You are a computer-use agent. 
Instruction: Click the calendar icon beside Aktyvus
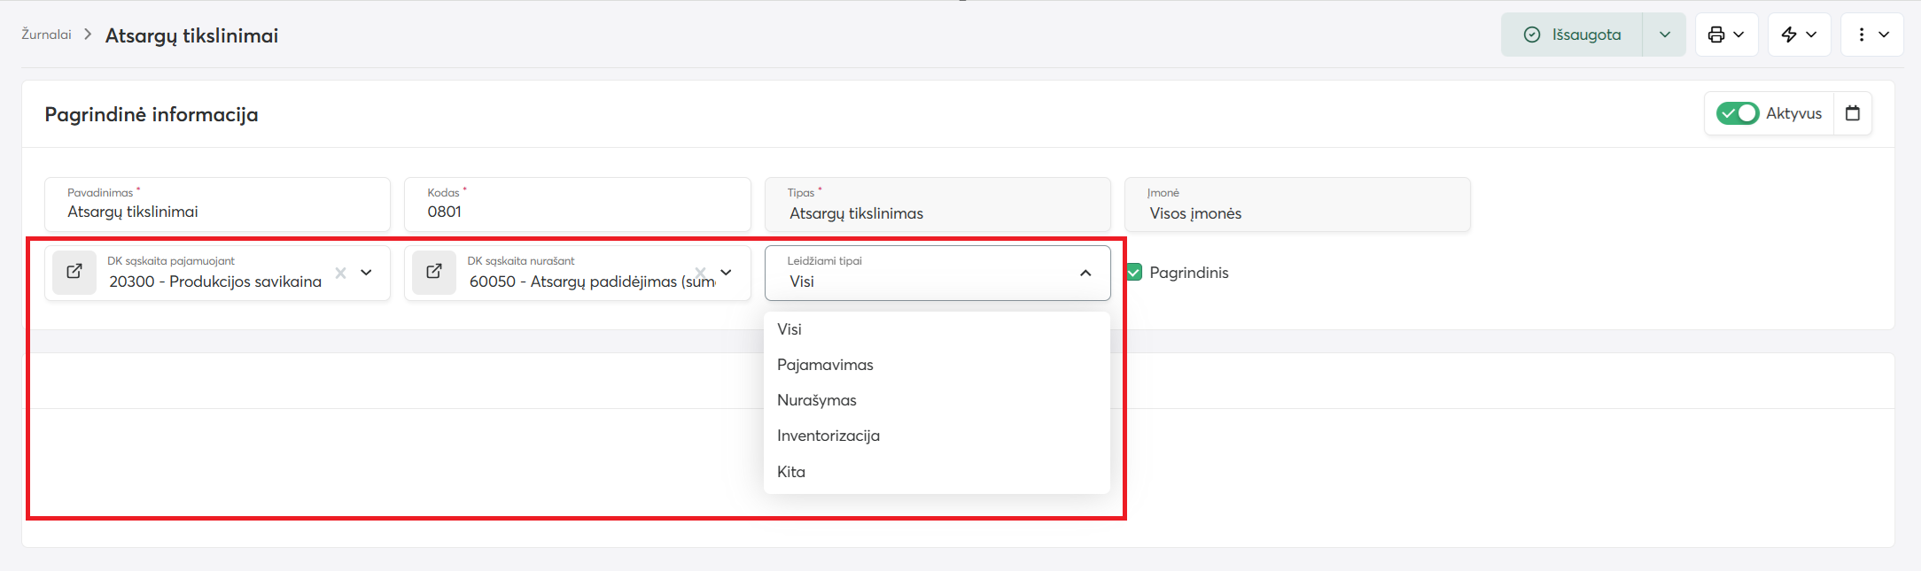pyautogui.click(x=1852, y=113)
